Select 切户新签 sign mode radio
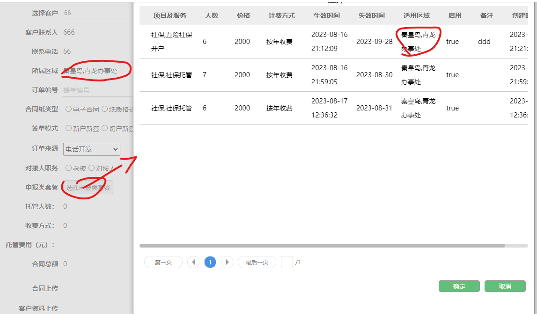Viewport: 537px width, 314px height. [x=104, y=128]
